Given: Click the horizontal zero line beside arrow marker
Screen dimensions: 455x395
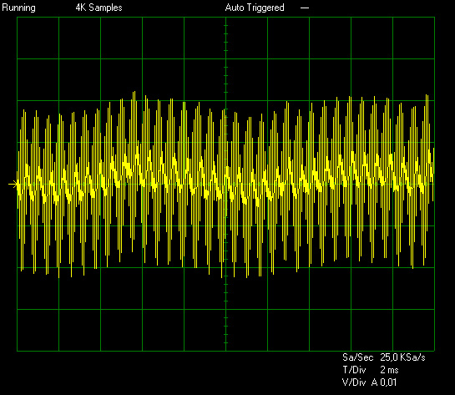Looking at the screenshot, I should pyautogui.click(x=225, y=184).
